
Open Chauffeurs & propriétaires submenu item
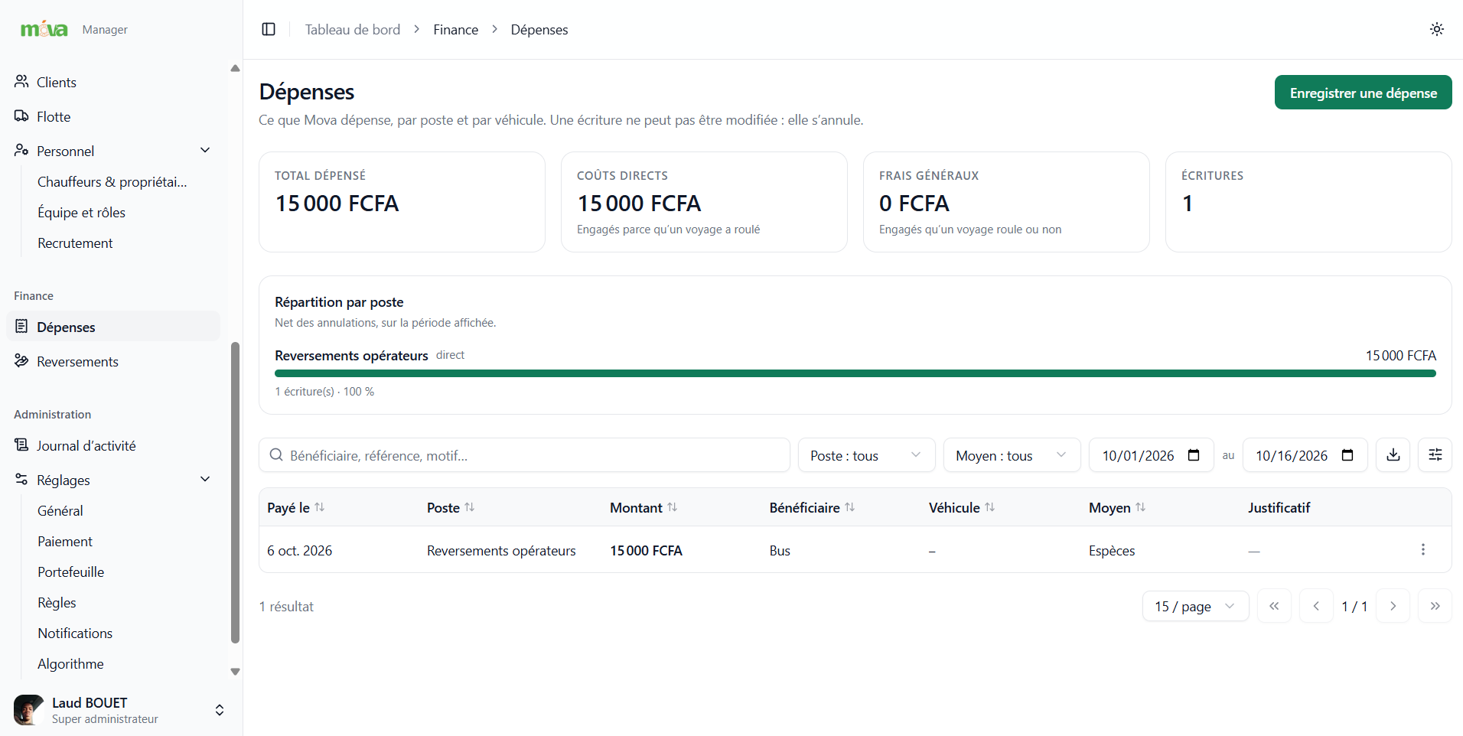tap(112, 181)
